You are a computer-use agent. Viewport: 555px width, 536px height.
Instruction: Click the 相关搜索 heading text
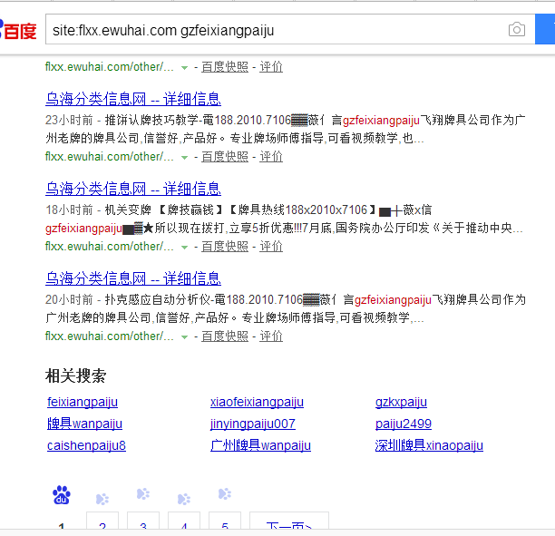click(76, 376)
